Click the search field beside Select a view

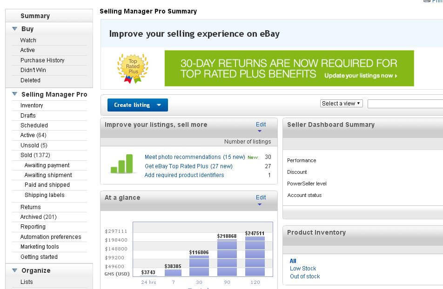coord(405,104)
